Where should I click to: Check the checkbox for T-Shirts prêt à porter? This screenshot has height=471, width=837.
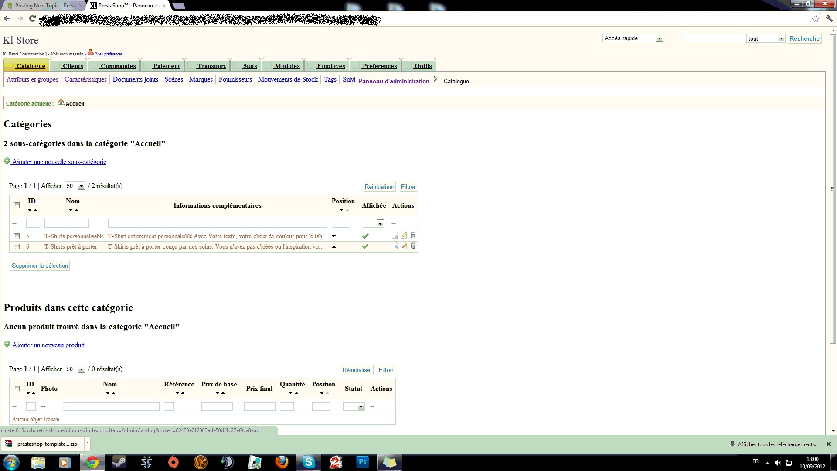[x=17, y=246]
